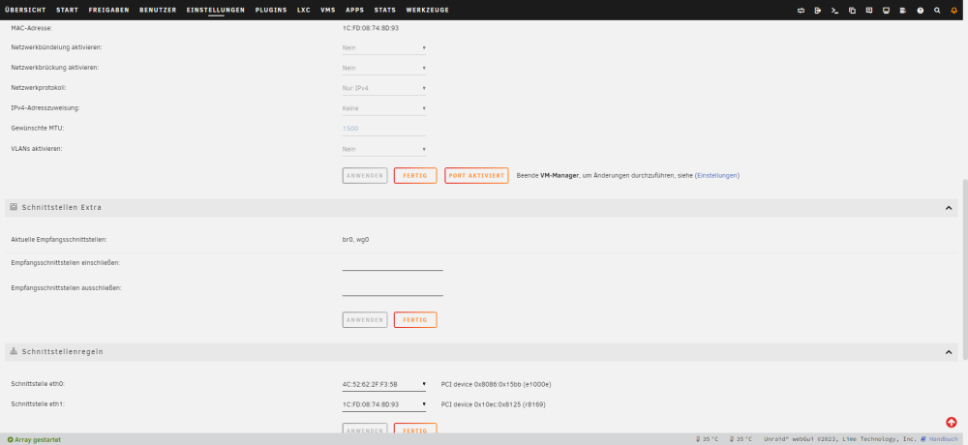The width and height of the screenshot is (968, 445).
Task: Click Anwenden next to Port aktiviert
Action: [365, 175]
